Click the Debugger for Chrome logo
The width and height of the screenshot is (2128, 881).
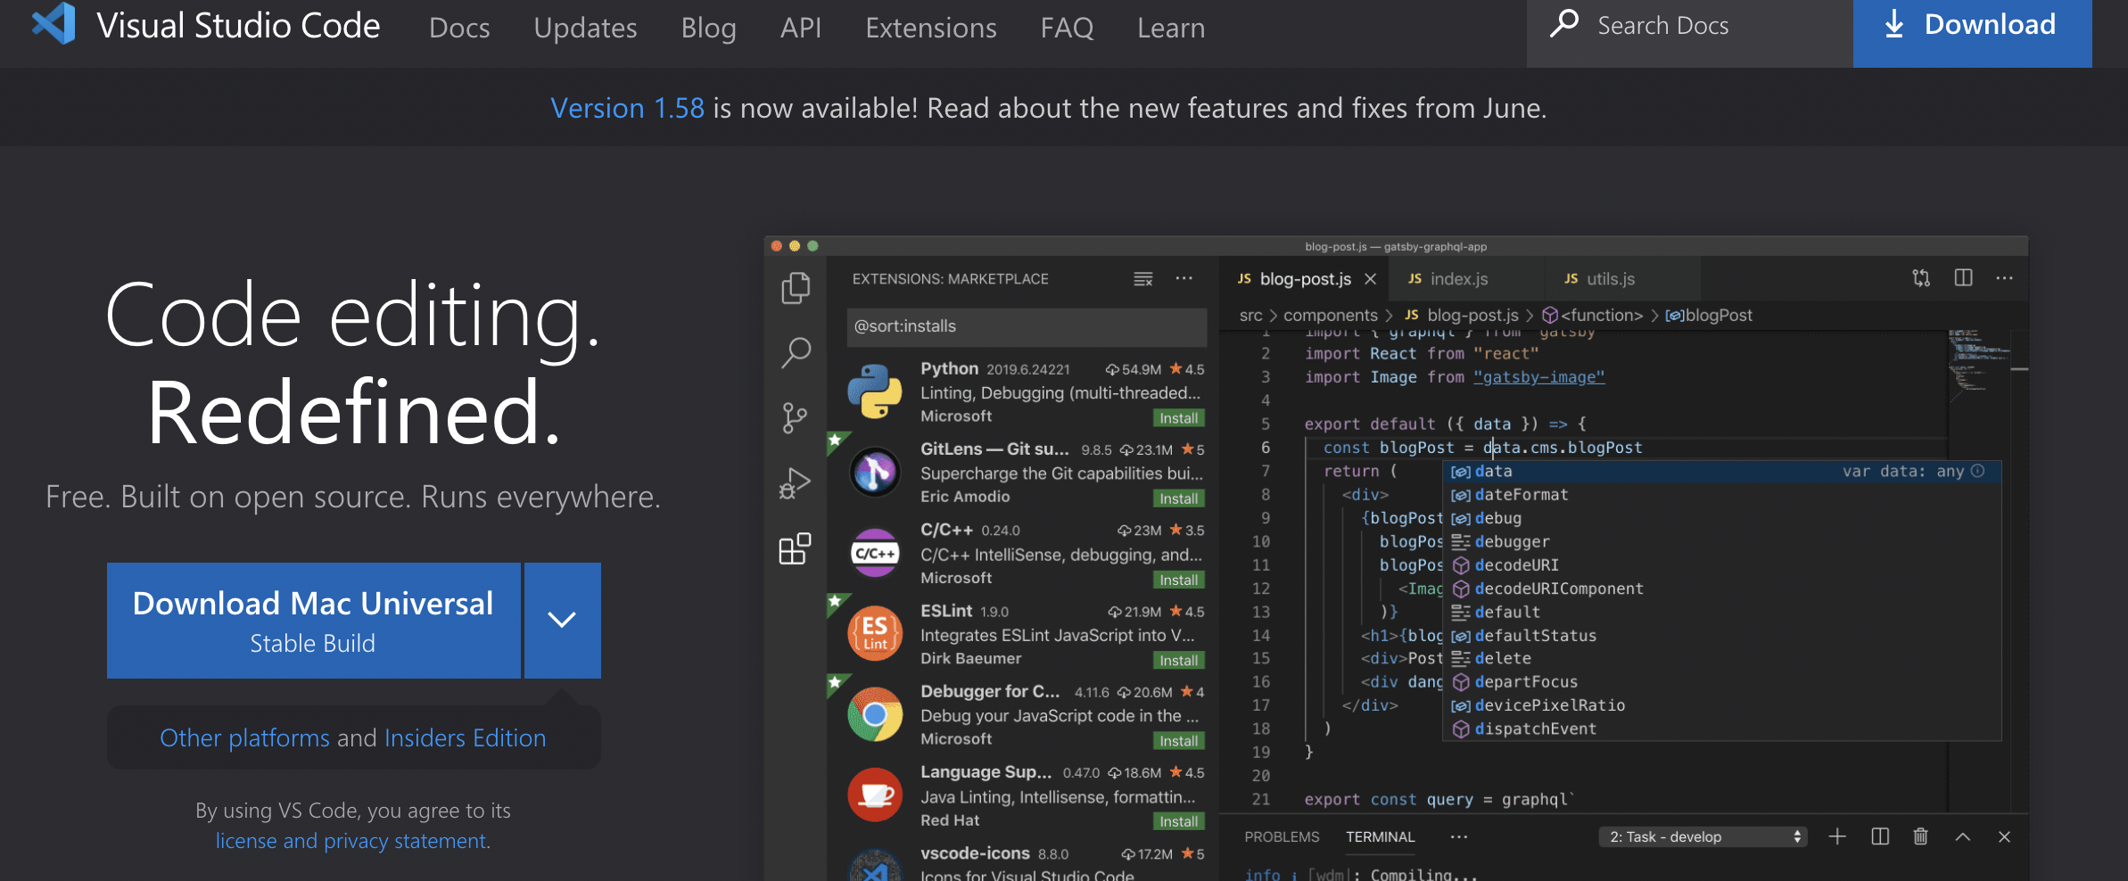pyautogui.click(x=875, y=714)
